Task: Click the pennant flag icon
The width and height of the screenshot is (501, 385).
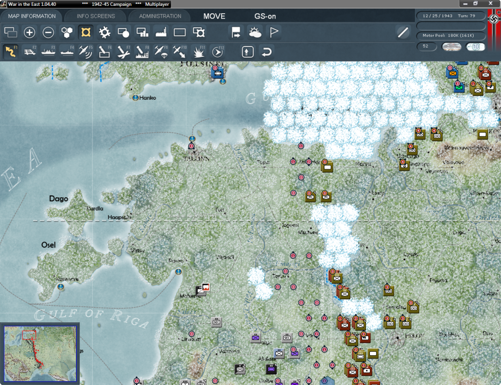Action: tap(274, 32)
